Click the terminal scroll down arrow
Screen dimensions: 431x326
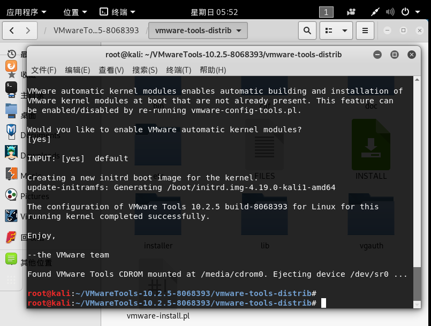[417, 304]
